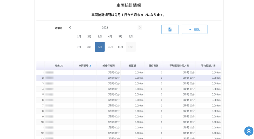Viewport: 254px width, 139px height.
Task: Go to previous year with left chevron
Action: (70, 27)
